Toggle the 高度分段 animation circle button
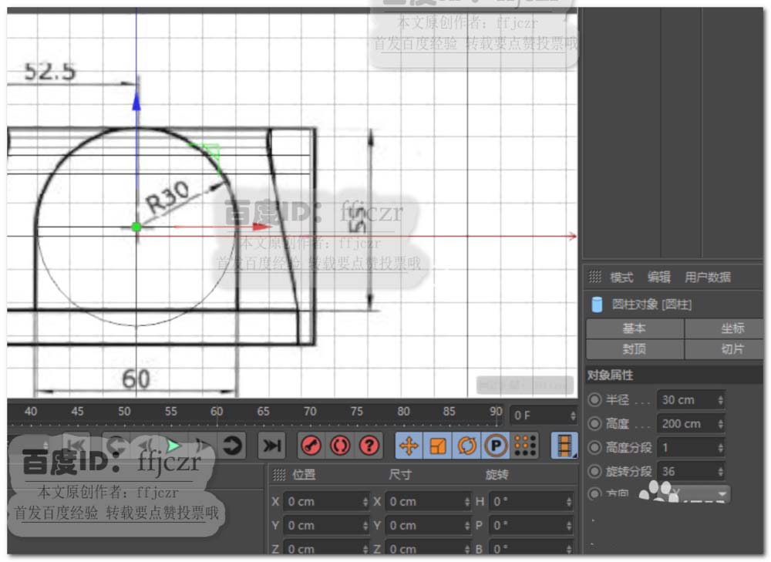771x562 pixels. click(x=595, y=447)
